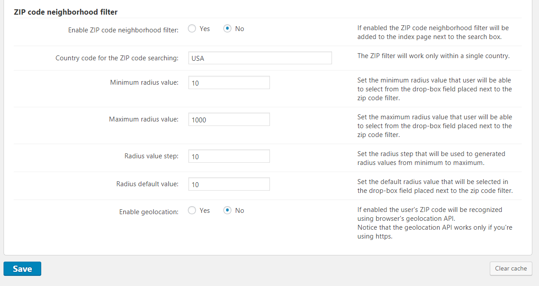Click the "Enable ZIP code neighborhood filter:" label
Viewport: 539px width, 286px height.
[x=123, y=30]
